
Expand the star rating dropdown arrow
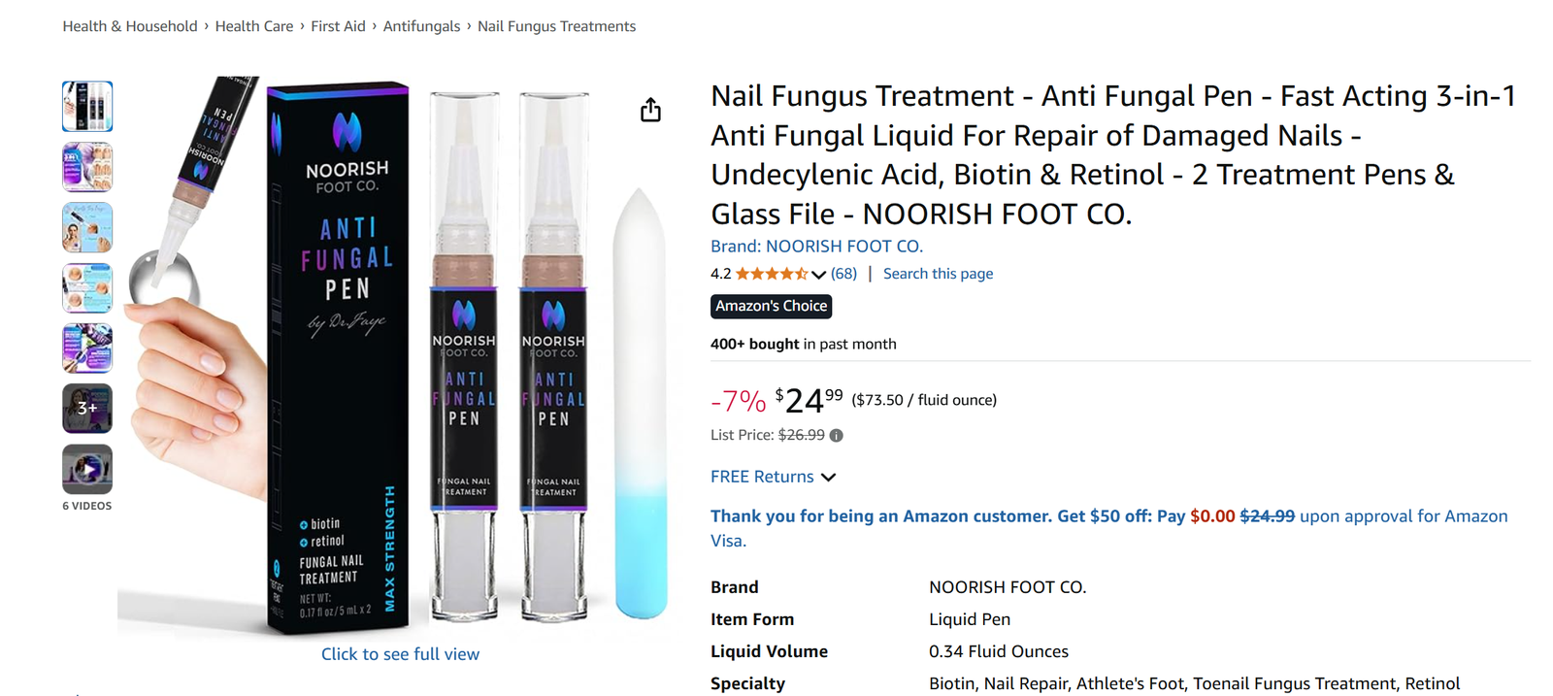click(818, 275)
